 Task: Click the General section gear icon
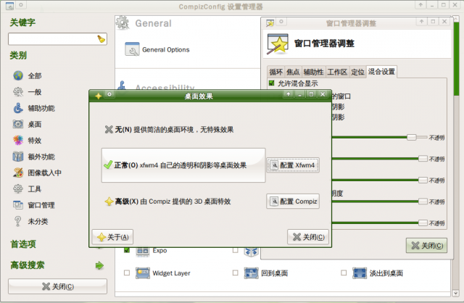pyautogui.click(x=123, y=22)
